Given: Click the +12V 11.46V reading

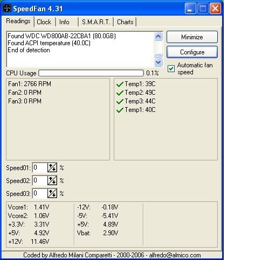Looking at the screenshot, I should 29,242.
